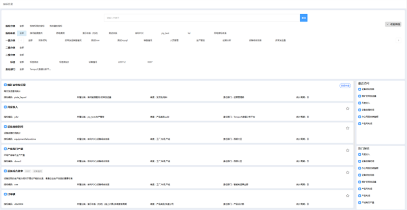Select yty_test in 指标体系 filter row
The width and height of the screenshot is (407, 210).
point(165,33)
